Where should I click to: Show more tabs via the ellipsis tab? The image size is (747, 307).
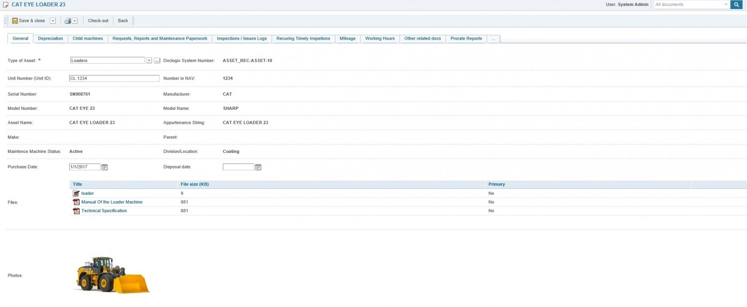(x=493, y=39)
